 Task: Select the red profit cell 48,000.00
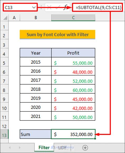click(x=73, y=71)
